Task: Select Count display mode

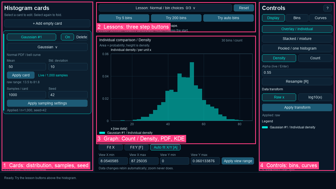Action: (x=315, y=58)
